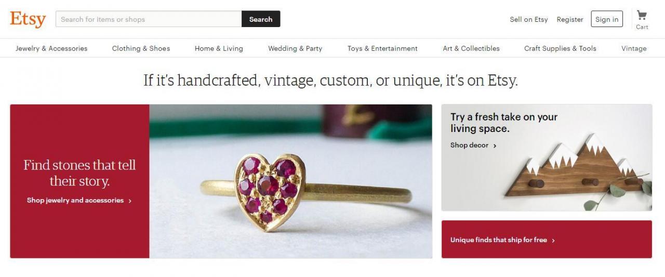Viewport: 665px width, 277px height.
Task: Open Clothing & Shoes category
Action: pos(141,48)
